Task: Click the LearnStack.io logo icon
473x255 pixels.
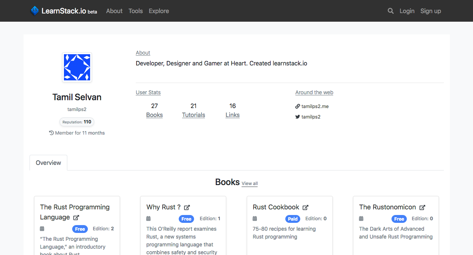Action: click(34, 11)
